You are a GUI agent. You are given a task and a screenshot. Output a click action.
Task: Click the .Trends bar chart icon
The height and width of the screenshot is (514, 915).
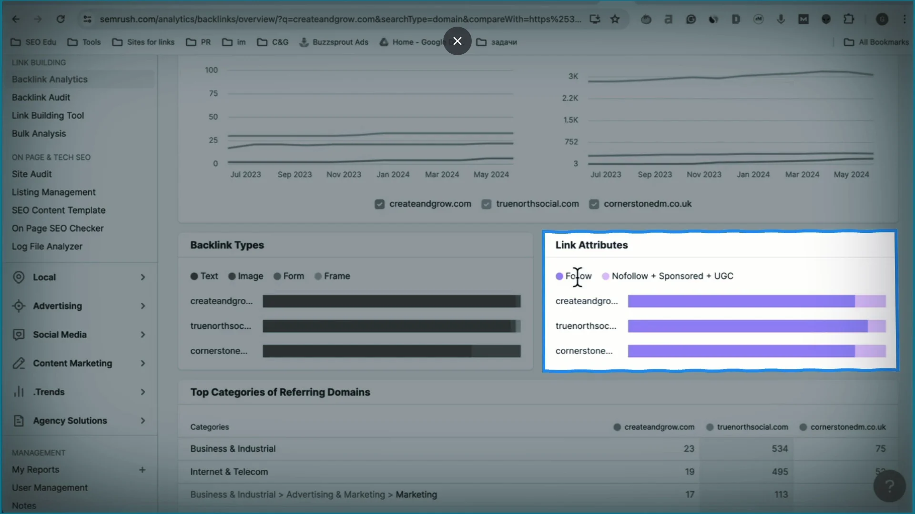click(19, 392)
